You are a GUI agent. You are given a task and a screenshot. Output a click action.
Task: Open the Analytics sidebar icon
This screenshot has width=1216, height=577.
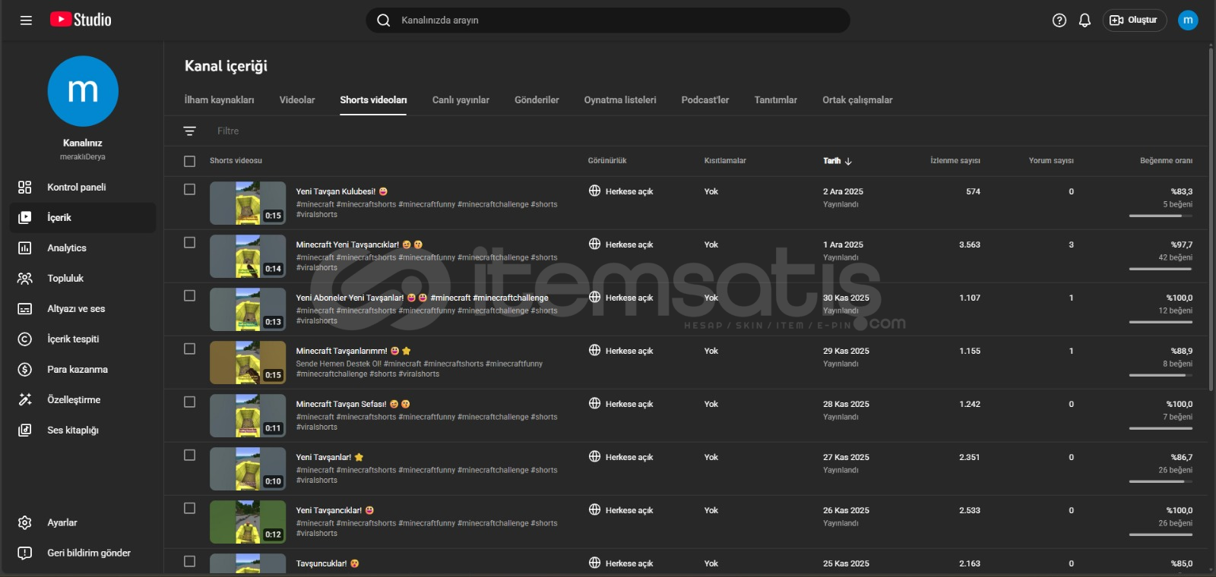pyautogui.click(x=25, y=248)
